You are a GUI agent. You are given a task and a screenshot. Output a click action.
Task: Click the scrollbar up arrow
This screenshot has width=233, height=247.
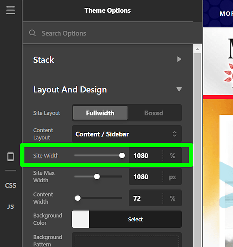click(x=197, y=49)
